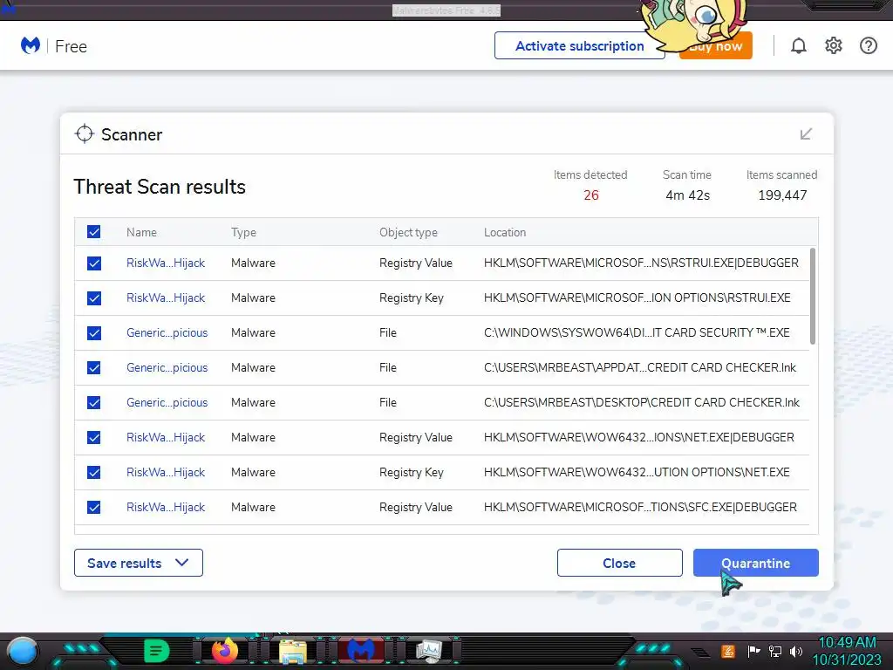Image resolution: width=893 pixels, height=670 pixels.
Task: Open RiskWa...Hijack link for SFC.EXE|DEBUGGER row
Action: 166,507
